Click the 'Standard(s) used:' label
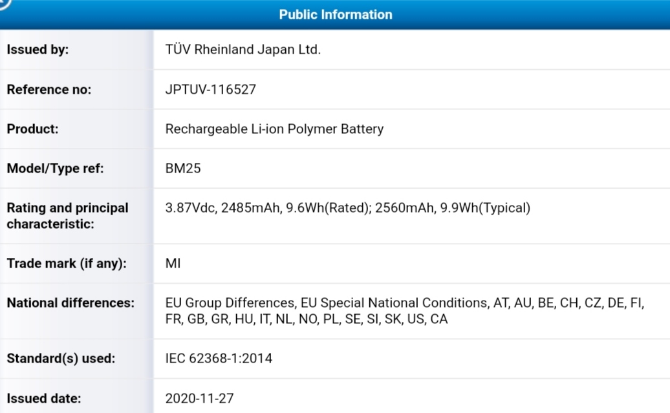The height and width of the screenshot is (413, 670). pos(61,358)
